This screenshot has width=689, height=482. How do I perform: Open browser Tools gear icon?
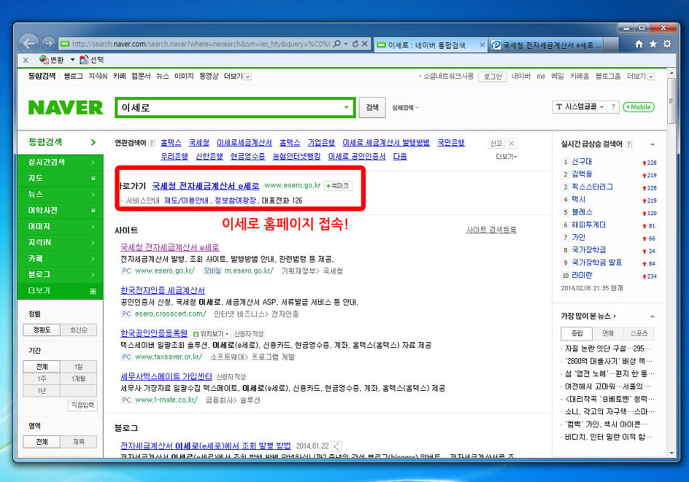coord(667,44)
